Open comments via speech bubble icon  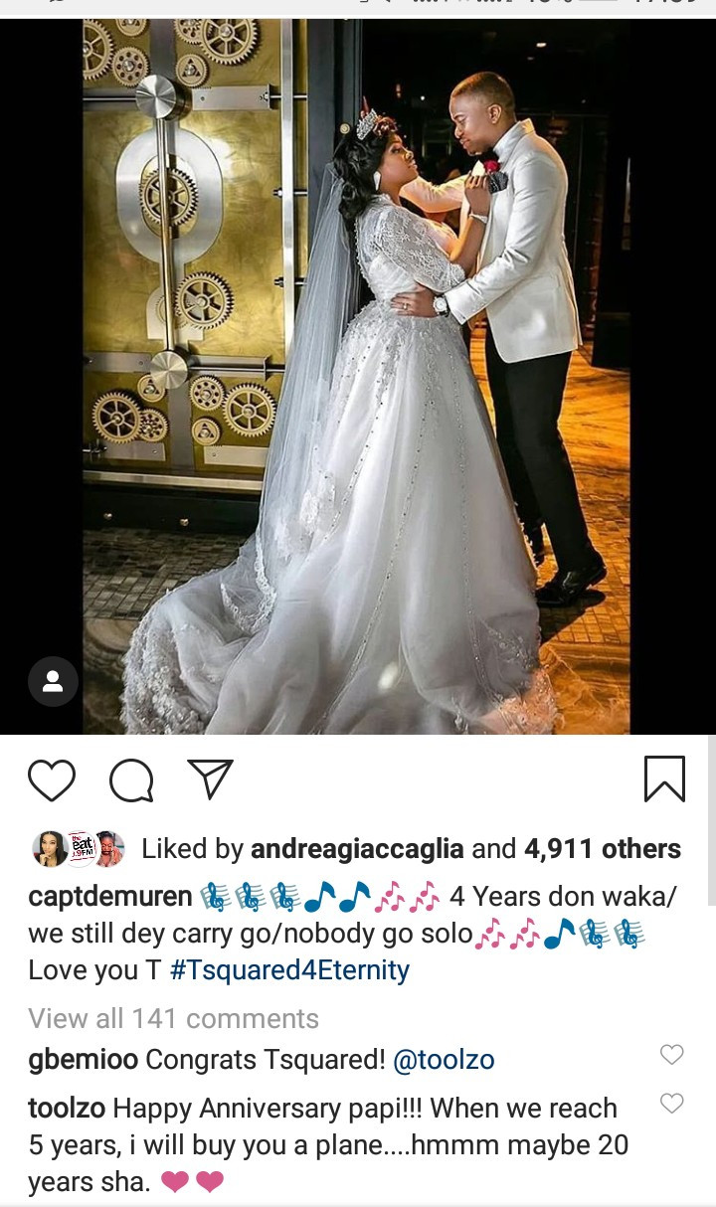[x=130, y=780]
